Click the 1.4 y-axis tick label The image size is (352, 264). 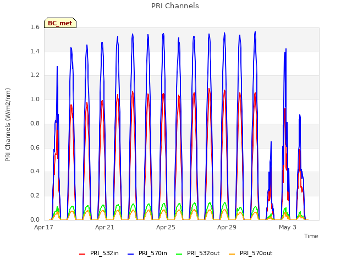[35, 51]
